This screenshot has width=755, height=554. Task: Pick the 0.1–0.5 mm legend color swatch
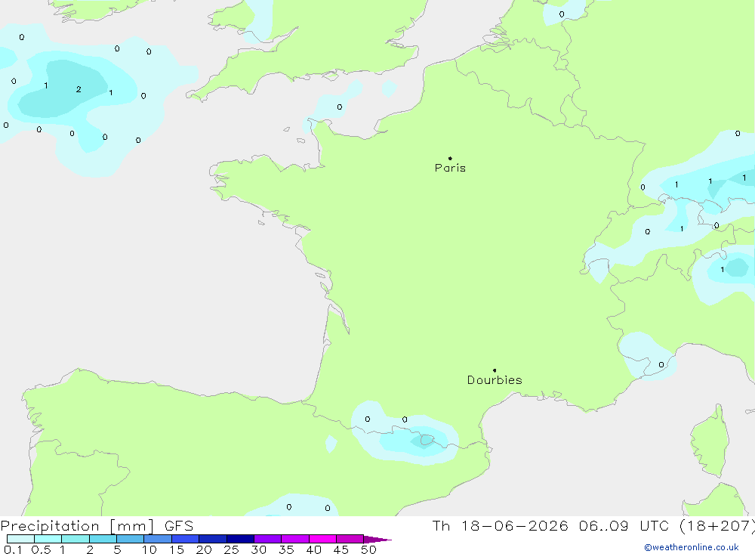click(20, 539)
